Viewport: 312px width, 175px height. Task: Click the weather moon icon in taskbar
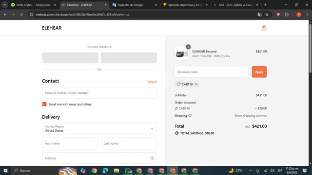(231, 171)
